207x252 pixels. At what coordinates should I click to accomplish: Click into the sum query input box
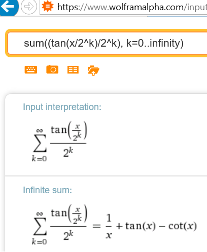(108, 43)
